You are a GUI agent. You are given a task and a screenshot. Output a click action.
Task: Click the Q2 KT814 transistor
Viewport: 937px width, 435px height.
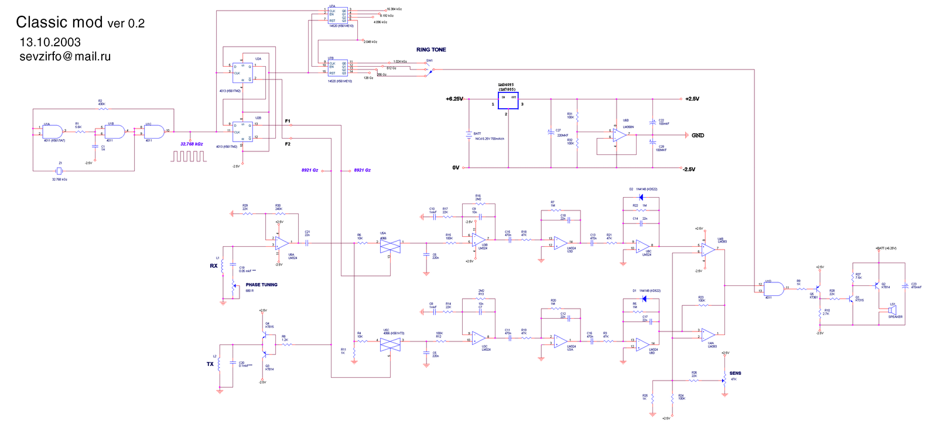click(877, 285)
